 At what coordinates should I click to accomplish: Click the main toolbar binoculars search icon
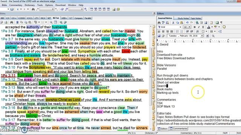point(33,9)
